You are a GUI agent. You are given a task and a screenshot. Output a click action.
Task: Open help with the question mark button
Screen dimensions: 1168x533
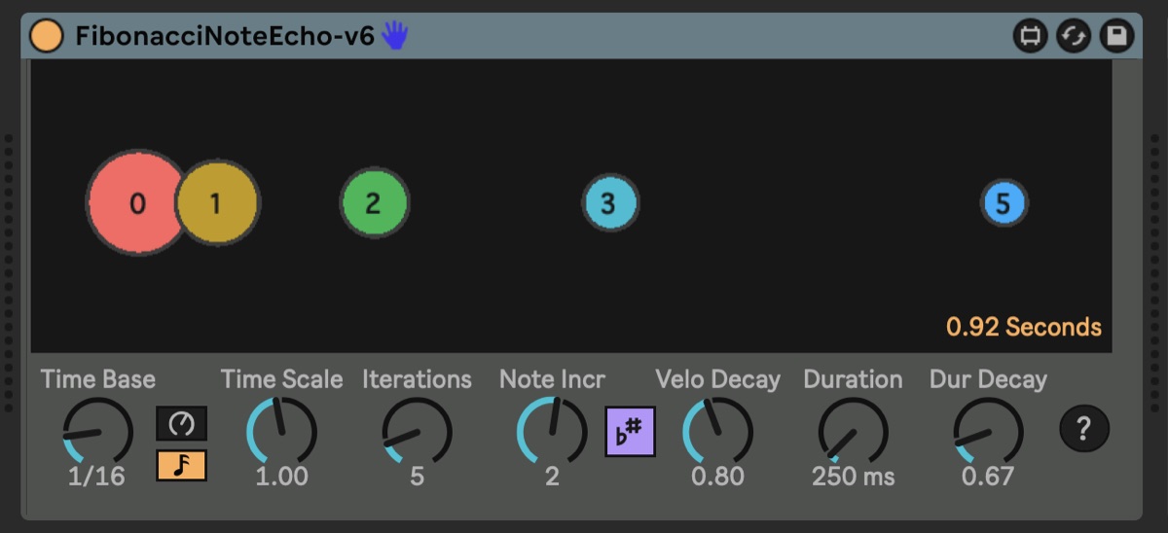[x=1084, y=427]
